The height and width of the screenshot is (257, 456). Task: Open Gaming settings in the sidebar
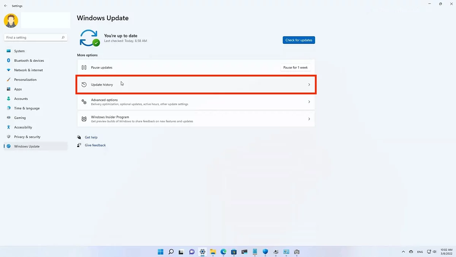[x=36, y=118]
